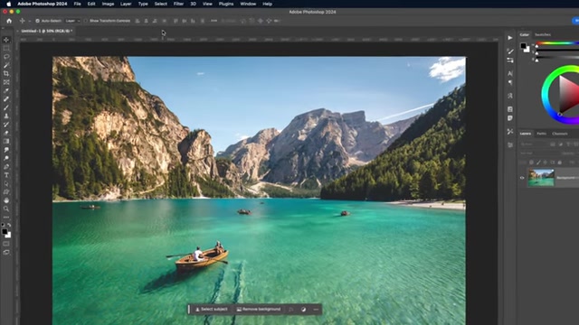579x325 pixels.
Task: Reset default foreground and background colors
Action: point(4,225)
